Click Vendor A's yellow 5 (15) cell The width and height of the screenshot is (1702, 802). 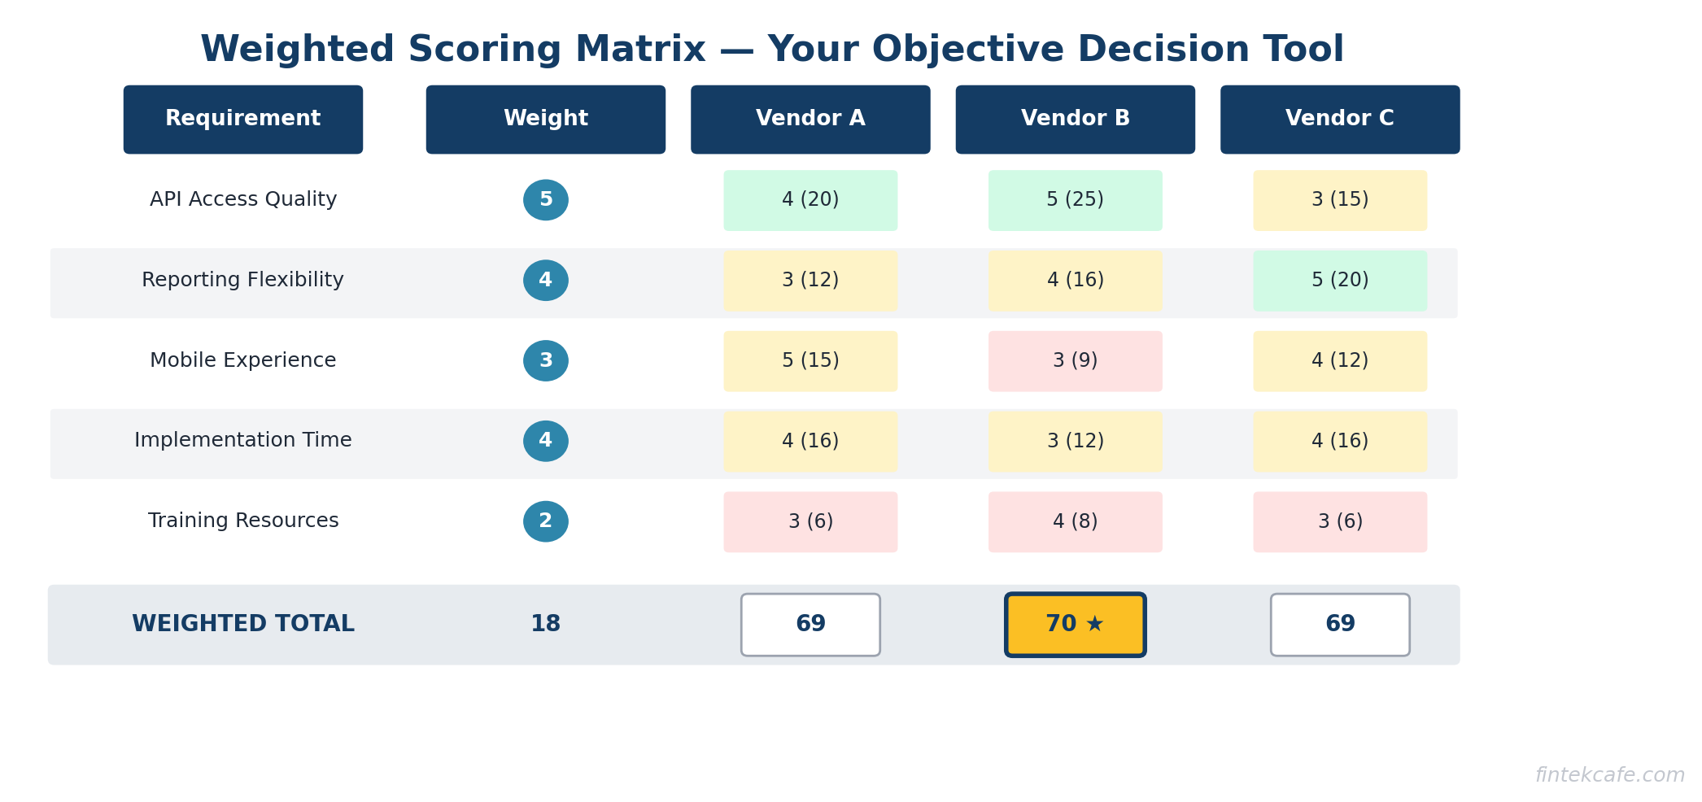[x=810, y=361]
